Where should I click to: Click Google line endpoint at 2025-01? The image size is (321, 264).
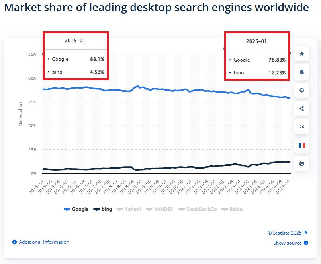pos(289,98)
